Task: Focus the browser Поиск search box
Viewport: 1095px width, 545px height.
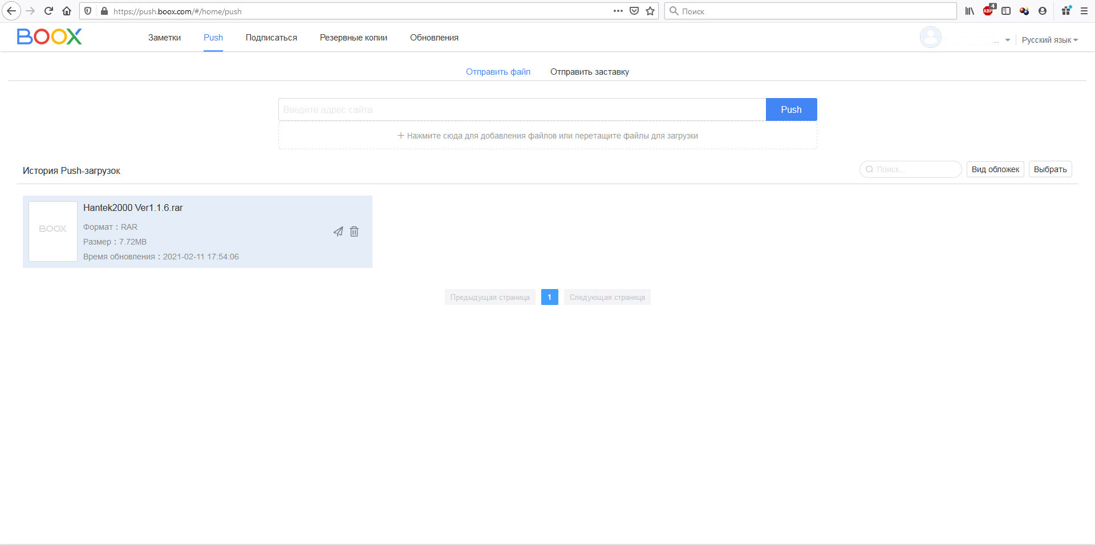Action: tap(810, 11)
